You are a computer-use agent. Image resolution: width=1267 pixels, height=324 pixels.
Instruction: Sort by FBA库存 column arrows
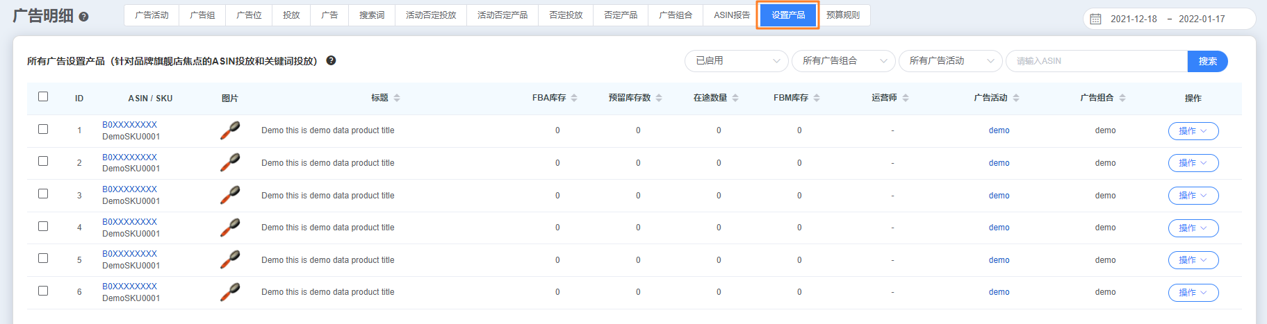pos(574,98)
